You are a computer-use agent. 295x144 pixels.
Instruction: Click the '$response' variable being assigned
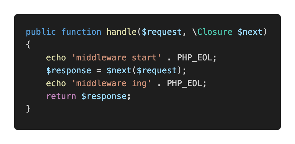69,70
